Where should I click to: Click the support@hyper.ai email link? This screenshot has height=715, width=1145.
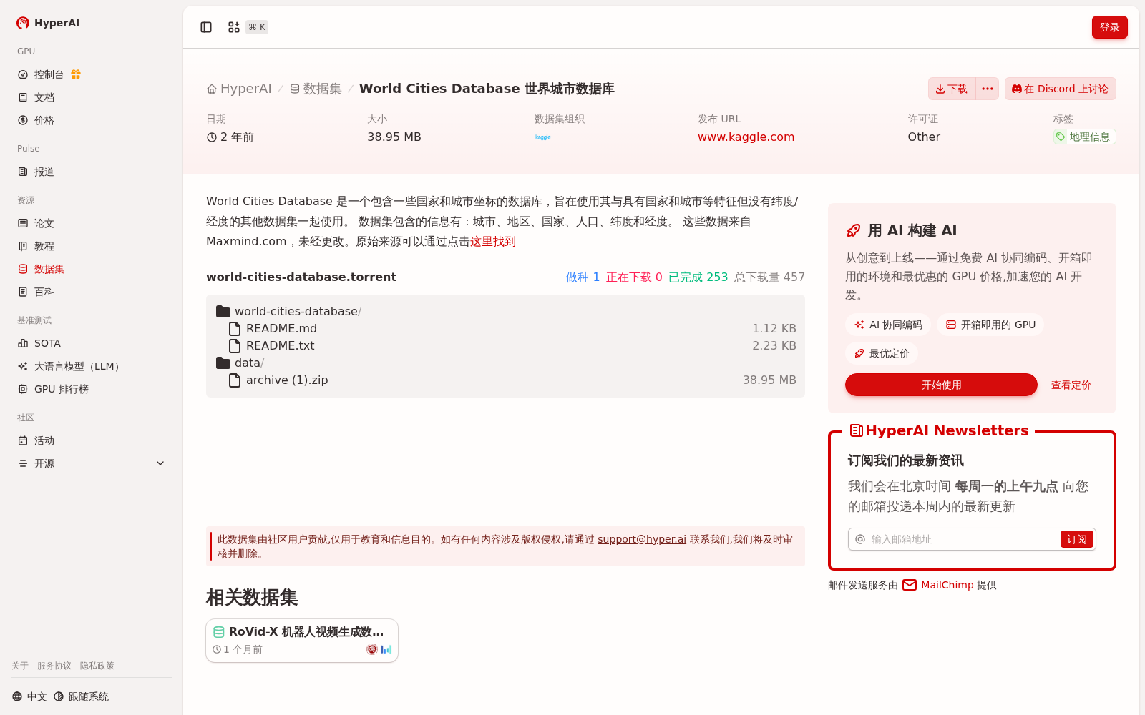(642, 539)
